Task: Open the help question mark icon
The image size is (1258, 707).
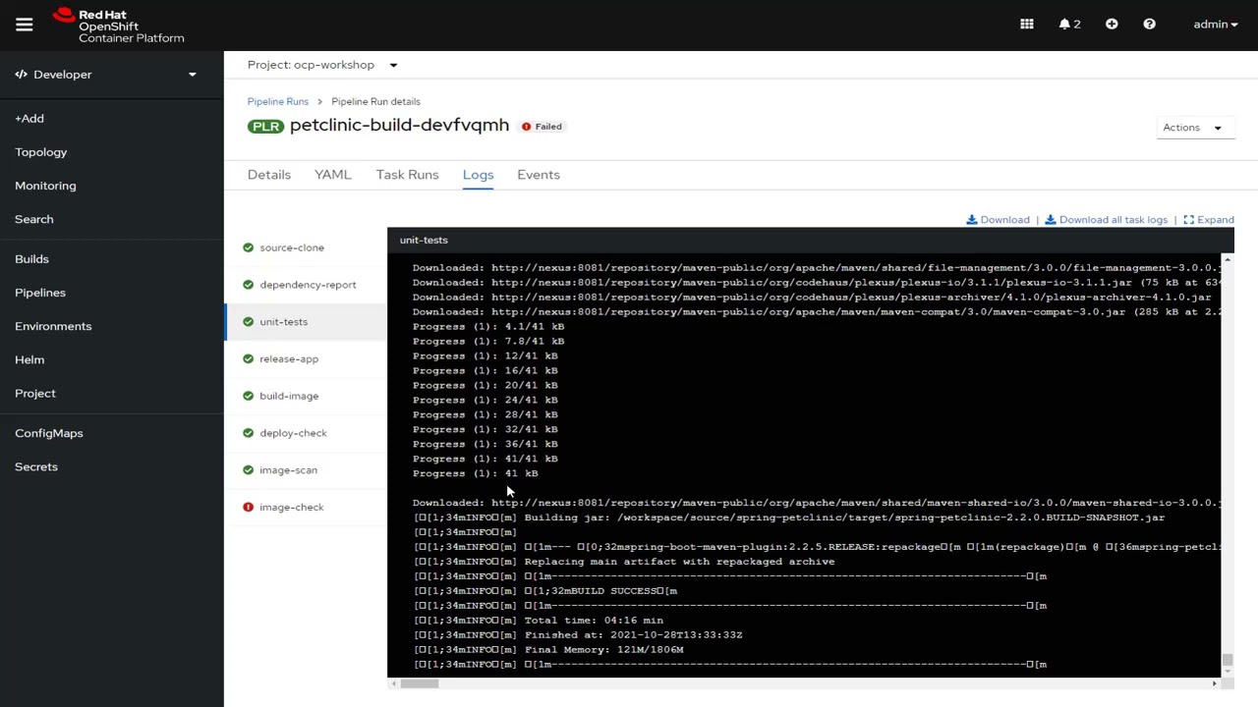Action: pyautogui.click(x=1149, y=25)
